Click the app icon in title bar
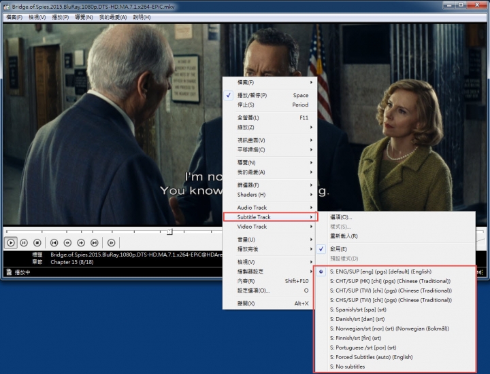Image resolution: width=490 pixels, height=374 pixels. pyautogui.click(x=6, y=7)
